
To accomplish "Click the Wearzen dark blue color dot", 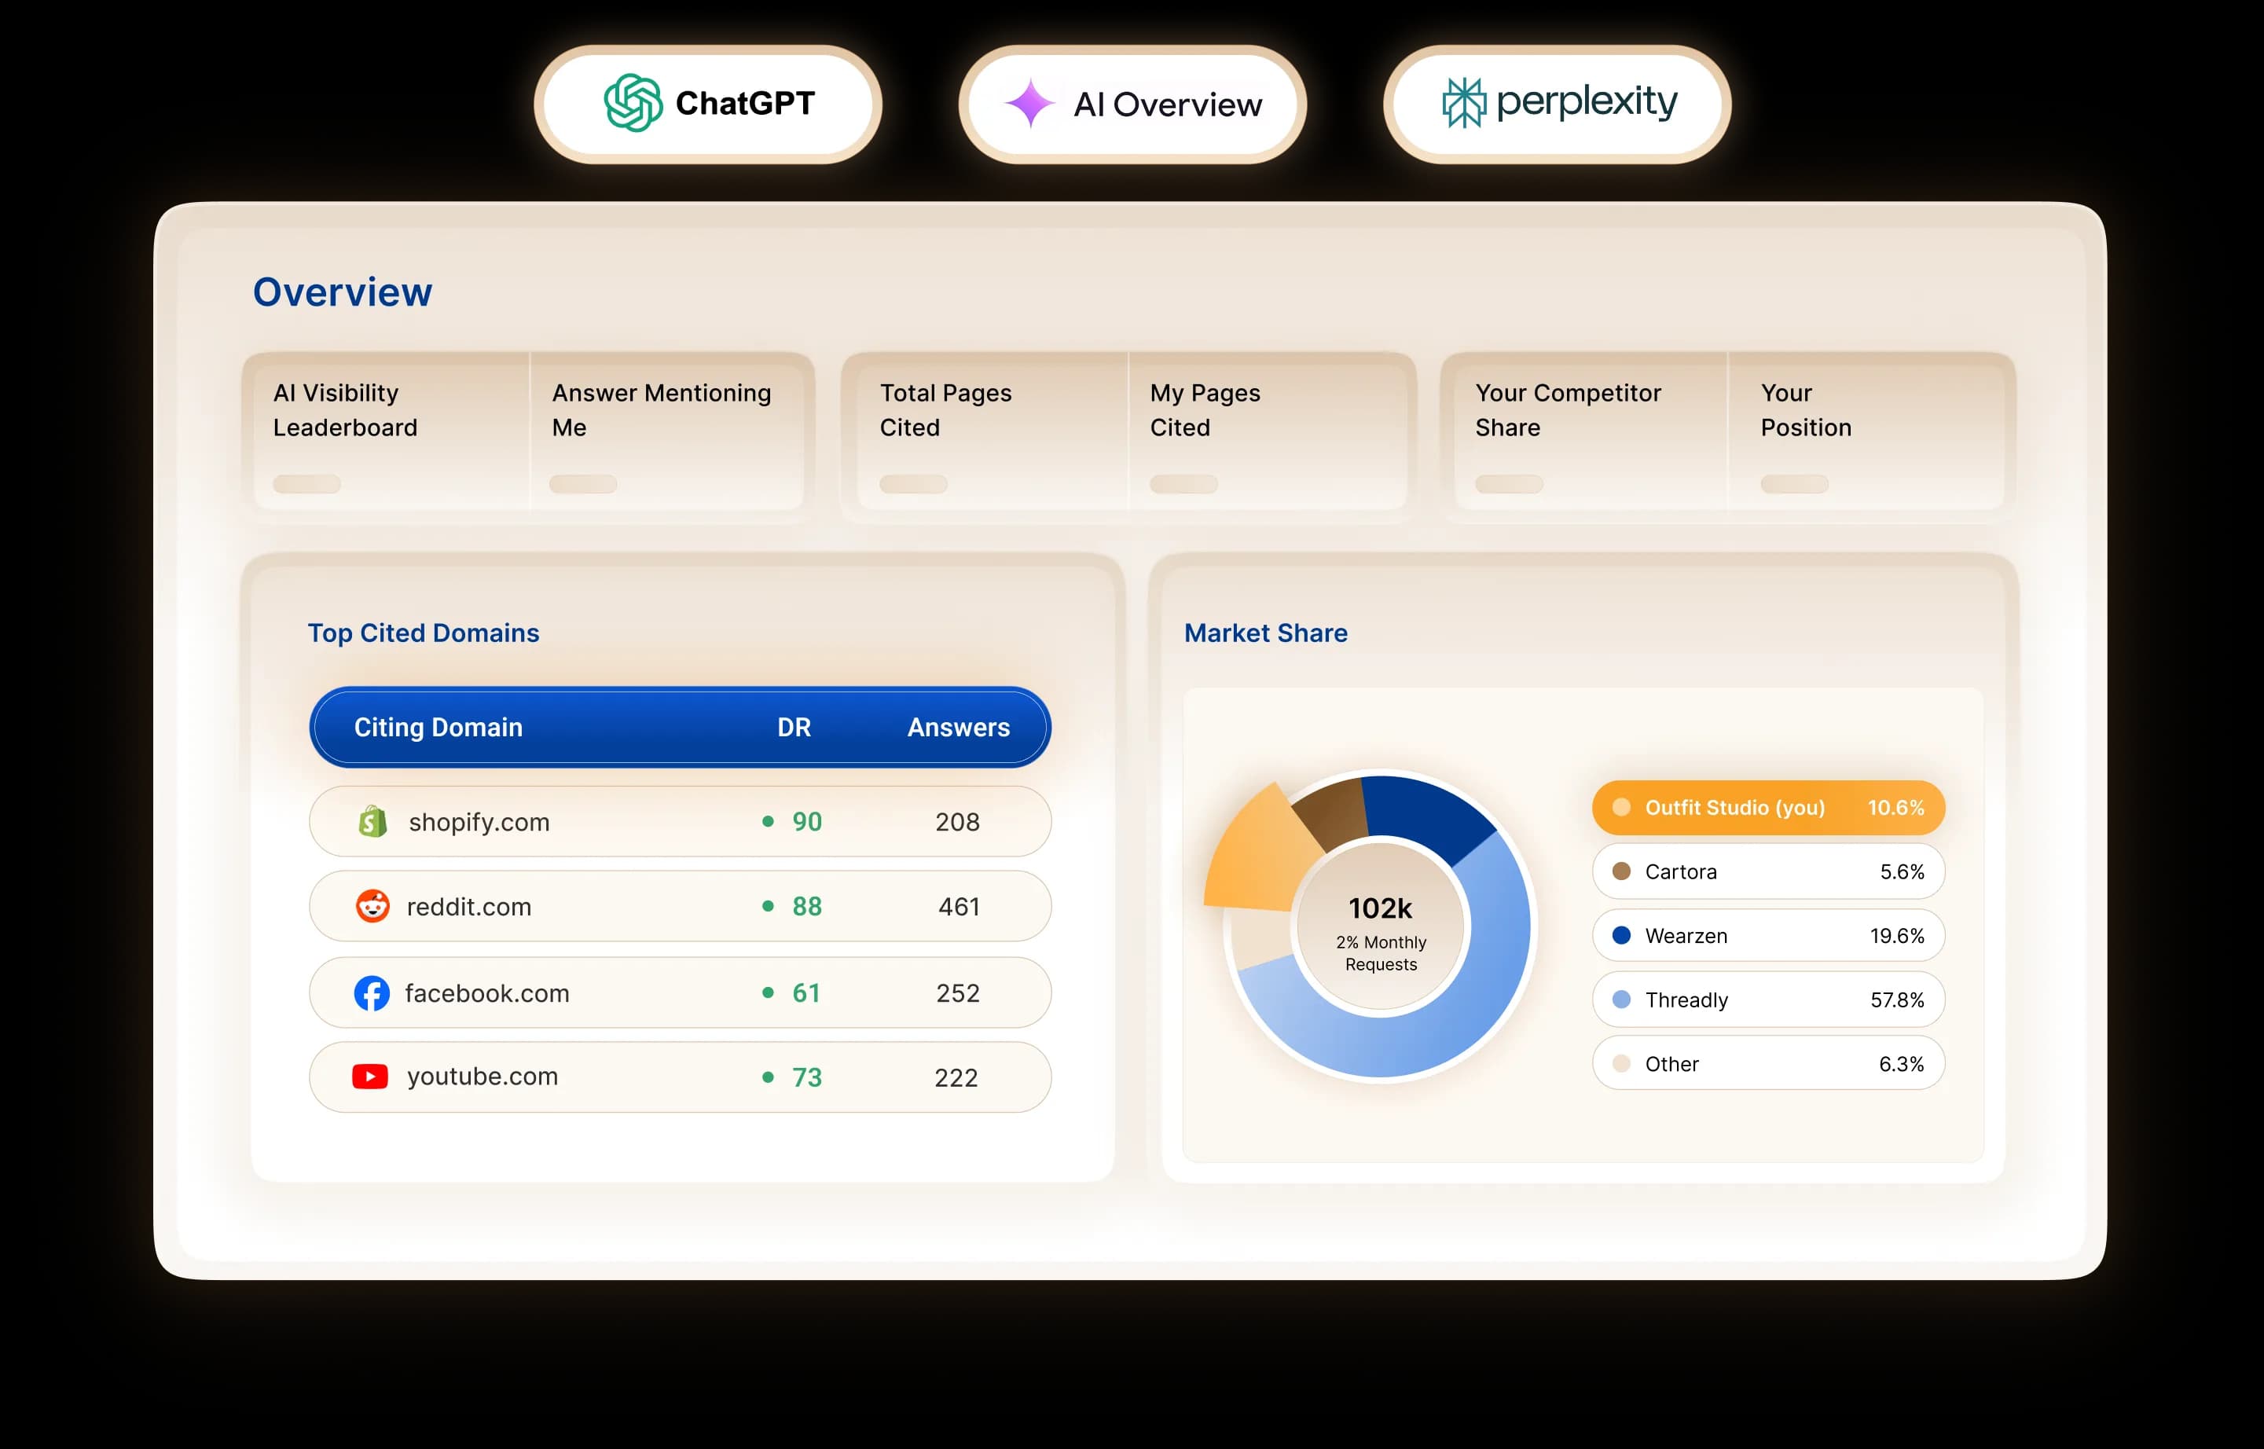I will tap(1621, 935).
